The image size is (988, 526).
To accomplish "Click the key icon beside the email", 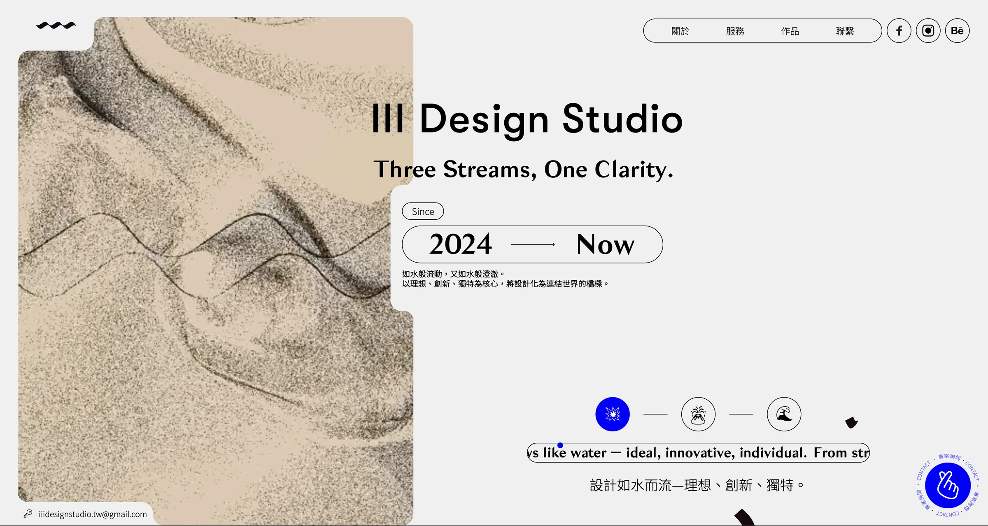I will coord(28,514).
